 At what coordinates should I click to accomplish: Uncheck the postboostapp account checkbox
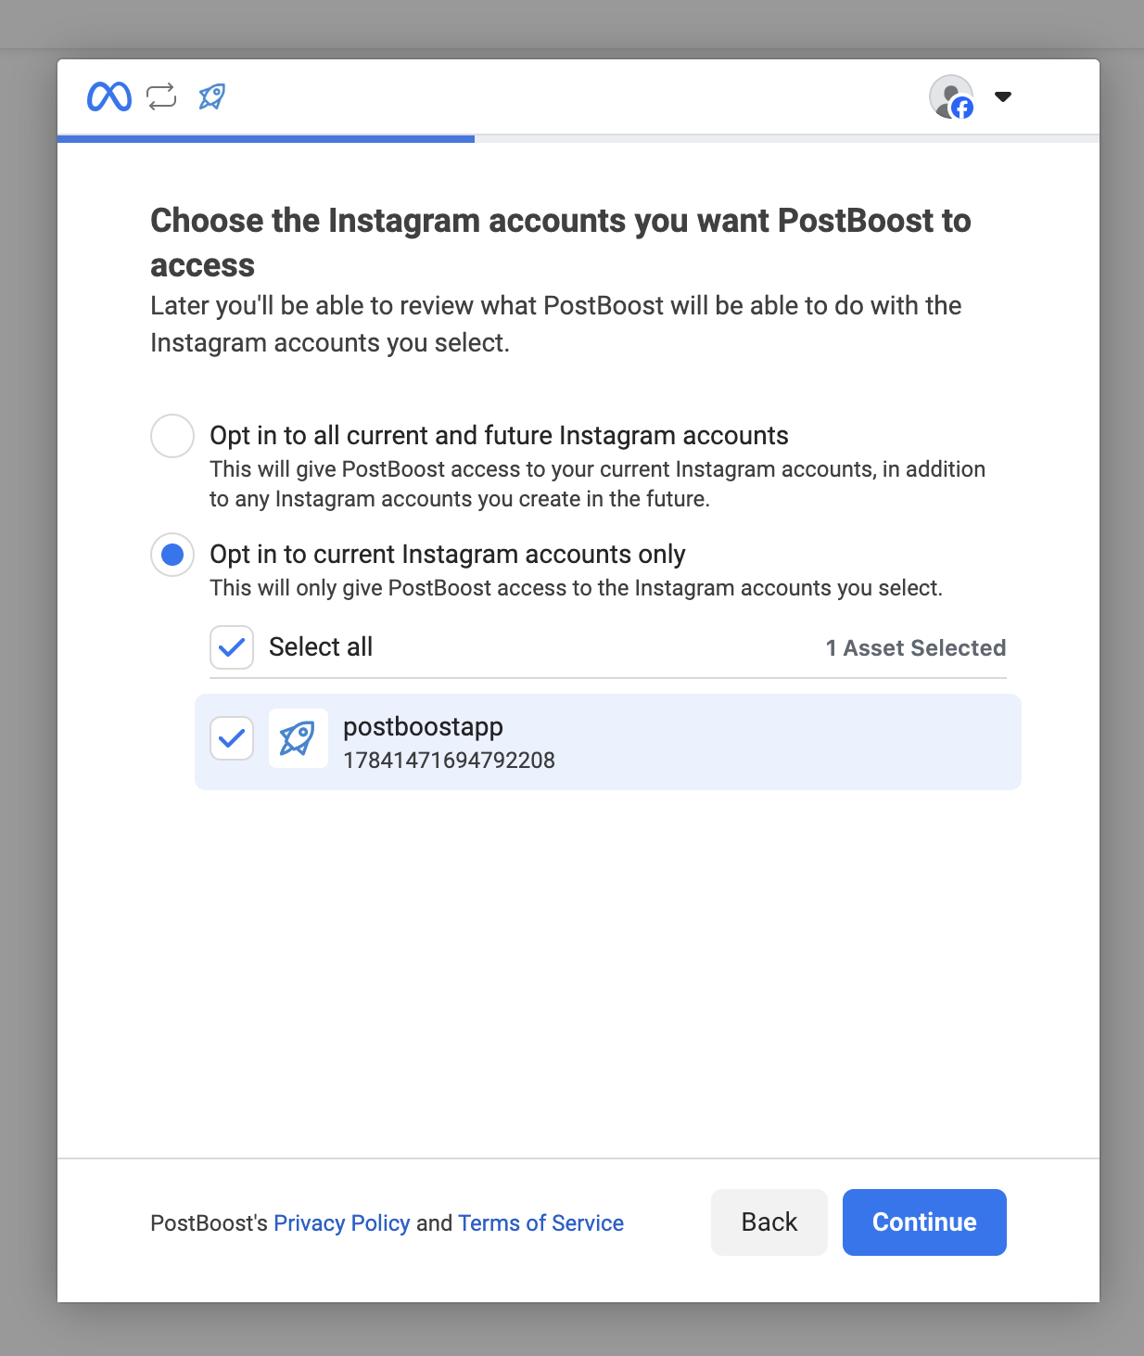pos(232,738)
